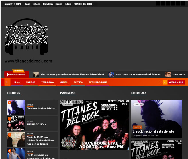Click trending thumbnail number 3 with two men
The image size is (188, 159).
[x=16, y=139]
